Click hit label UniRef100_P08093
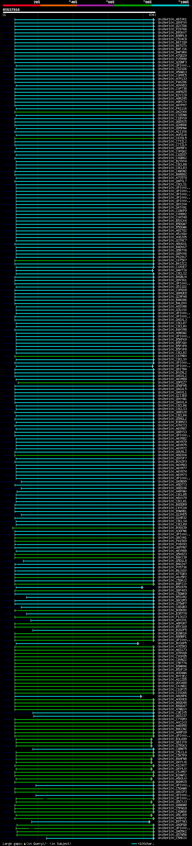 click(172, 544)
